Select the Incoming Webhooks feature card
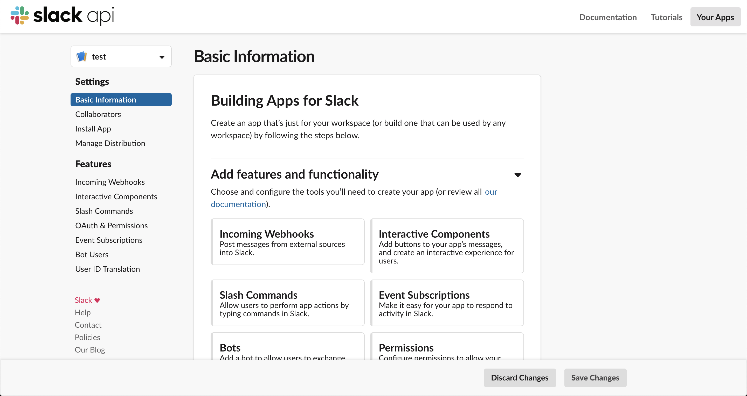 (x=287, y=242)
